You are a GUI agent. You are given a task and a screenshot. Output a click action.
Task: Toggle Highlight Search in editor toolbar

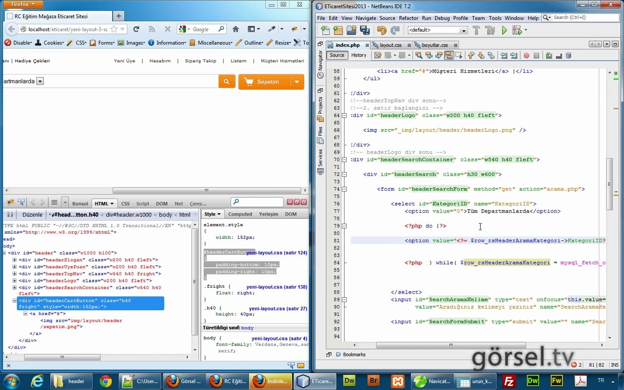point(449,56)
